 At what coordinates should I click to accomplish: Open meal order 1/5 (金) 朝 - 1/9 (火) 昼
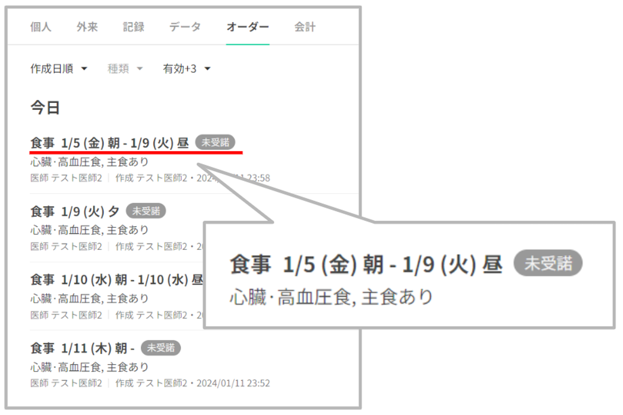click(109, 143)
